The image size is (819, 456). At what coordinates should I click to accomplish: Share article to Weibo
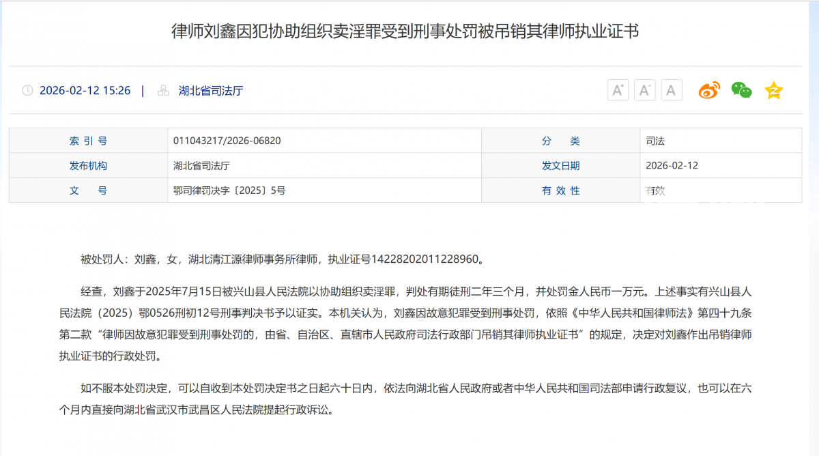click(709, 90)
